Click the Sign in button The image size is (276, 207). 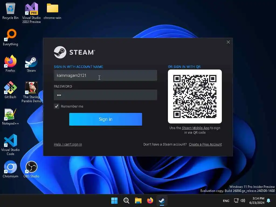pos(106,119)
